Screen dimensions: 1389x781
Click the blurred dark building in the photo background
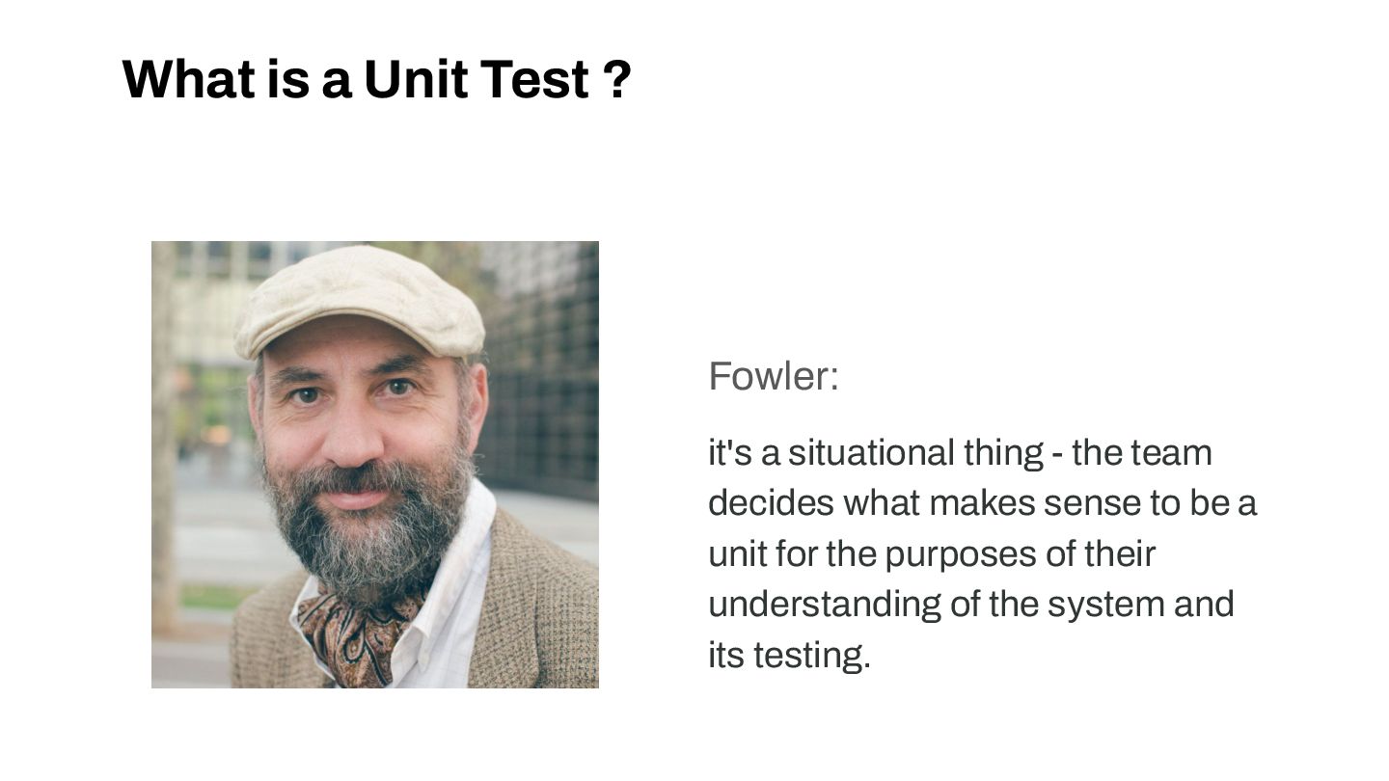pos(545,366)
